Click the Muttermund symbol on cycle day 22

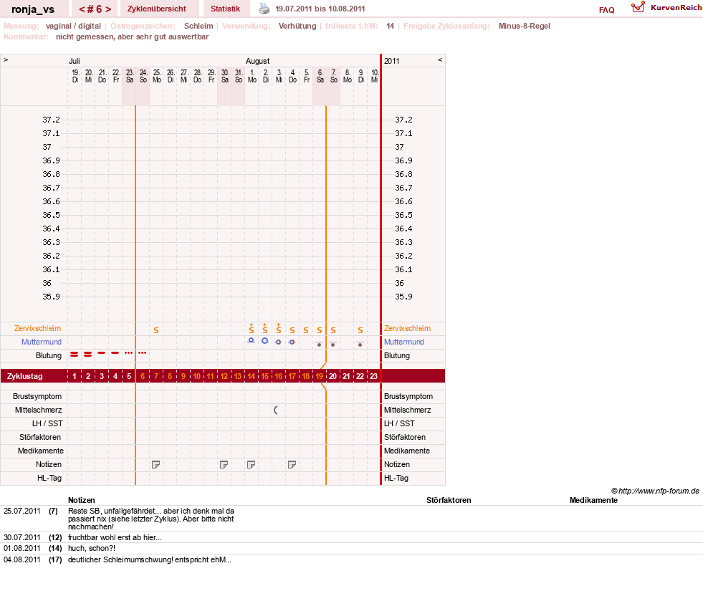pyautogui.click(x=360, y=344)
